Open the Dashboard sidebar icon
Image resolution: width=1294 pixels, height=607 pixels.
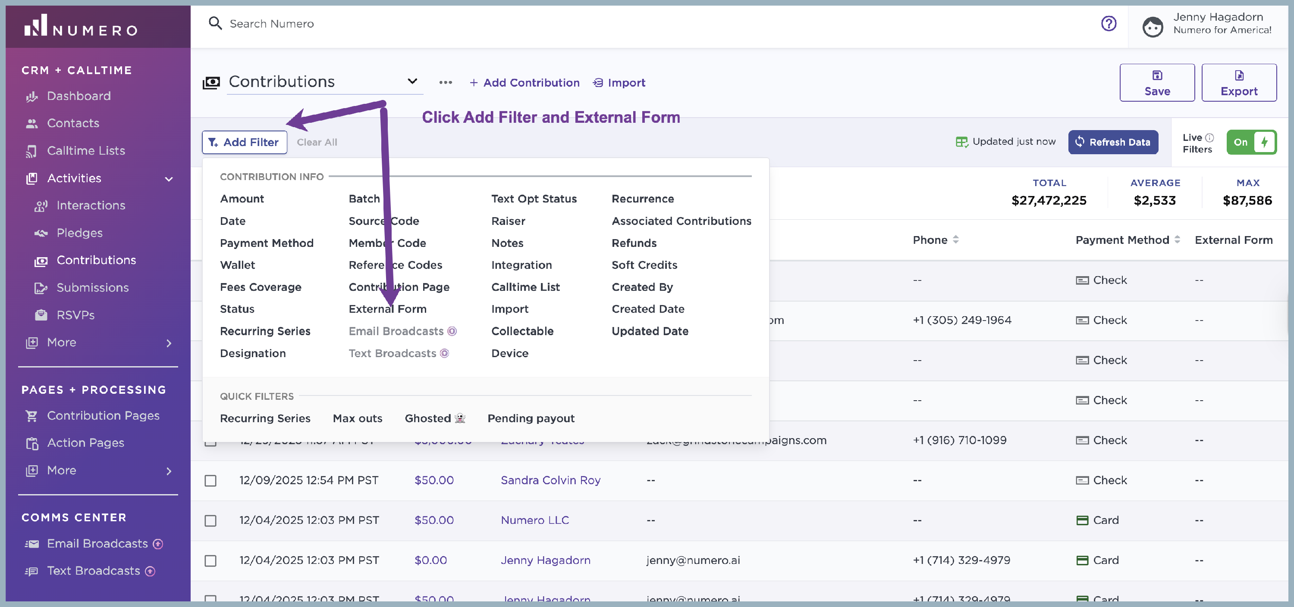point(32,96)
